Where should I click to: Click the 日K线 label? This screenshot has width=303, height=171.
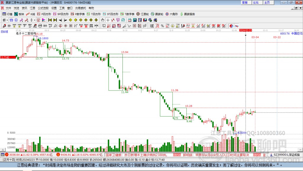(x=4, y=32)
